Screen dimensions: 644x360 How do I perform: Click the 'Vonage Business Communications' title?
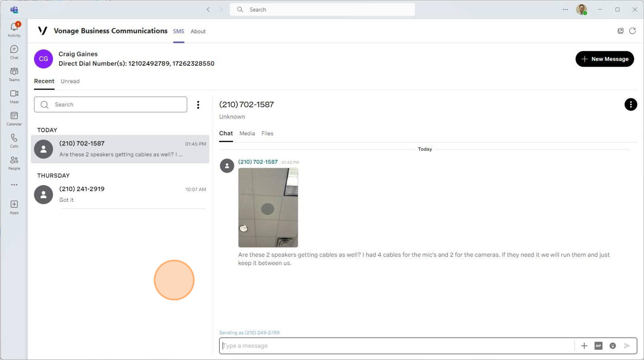coord(110,31)
